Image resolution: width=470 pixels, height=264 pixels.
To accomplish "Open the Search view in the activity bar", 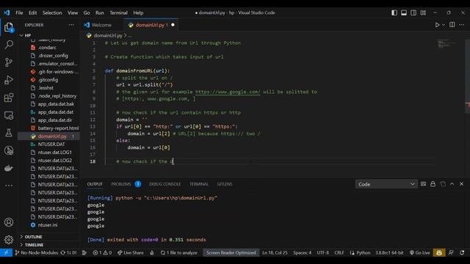I will coord(9,45).
